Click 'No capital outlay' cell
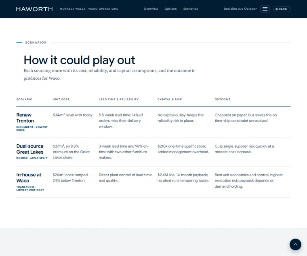307x256 pixels. point(181,118)
